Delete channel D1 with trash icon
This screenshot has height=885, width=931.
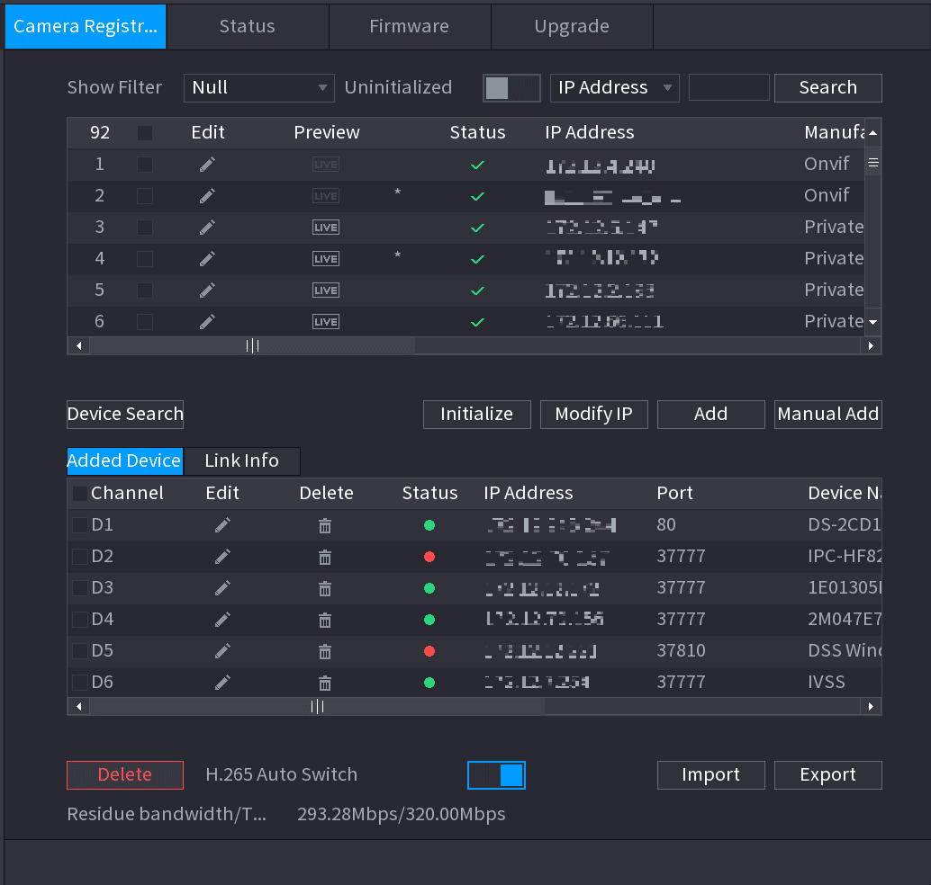coord(325,525)
